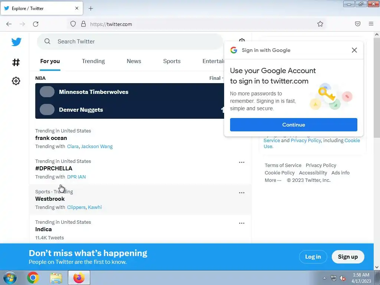
Task: Click the Log in button
Action: point(313,257)
